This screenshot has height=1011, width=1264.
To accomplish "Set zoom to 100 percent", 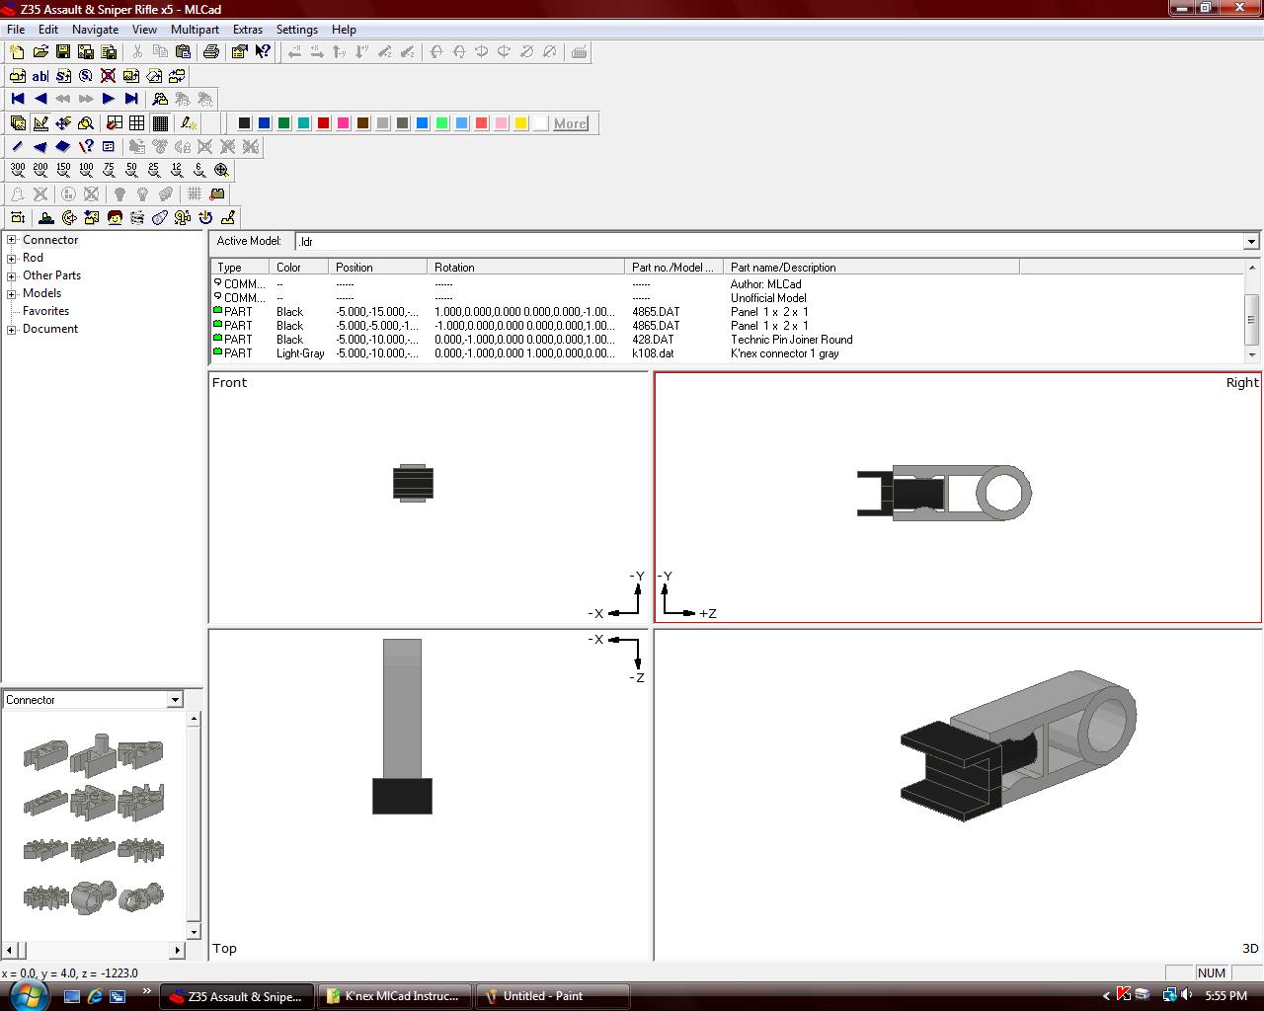I will (86, 171).
